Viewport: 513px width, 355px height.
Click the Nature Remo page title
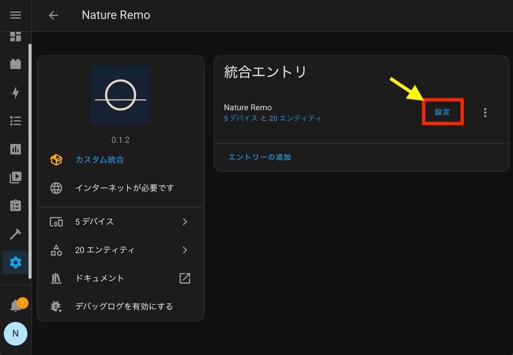tap(116, 15)
